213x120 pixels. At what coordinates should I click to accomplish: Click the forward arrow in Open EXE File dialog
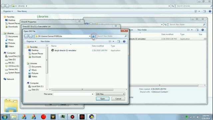point(31,36)
